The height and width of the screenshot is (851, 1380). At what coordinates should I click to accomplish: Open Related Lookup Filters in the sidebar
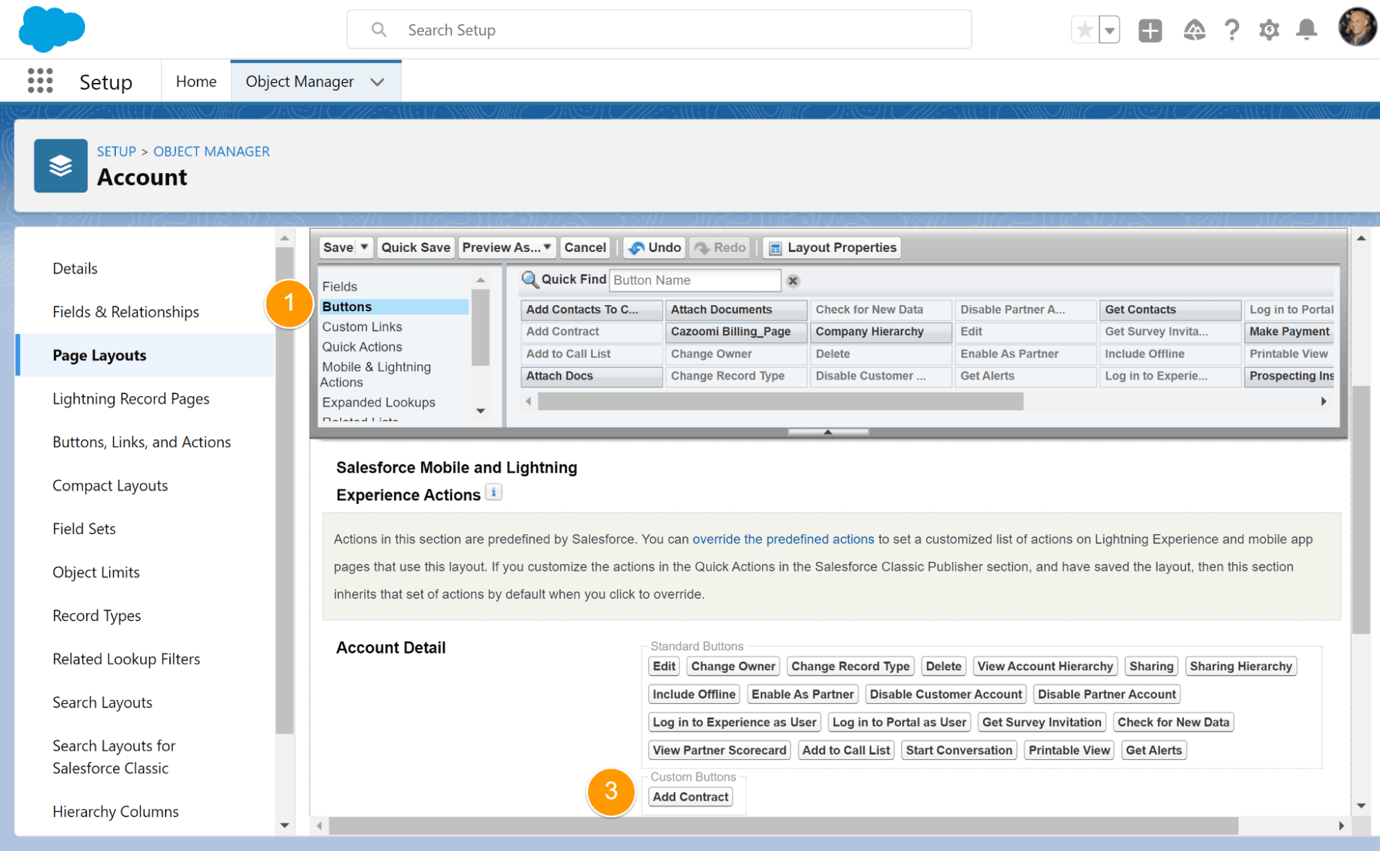pos(126,659)
